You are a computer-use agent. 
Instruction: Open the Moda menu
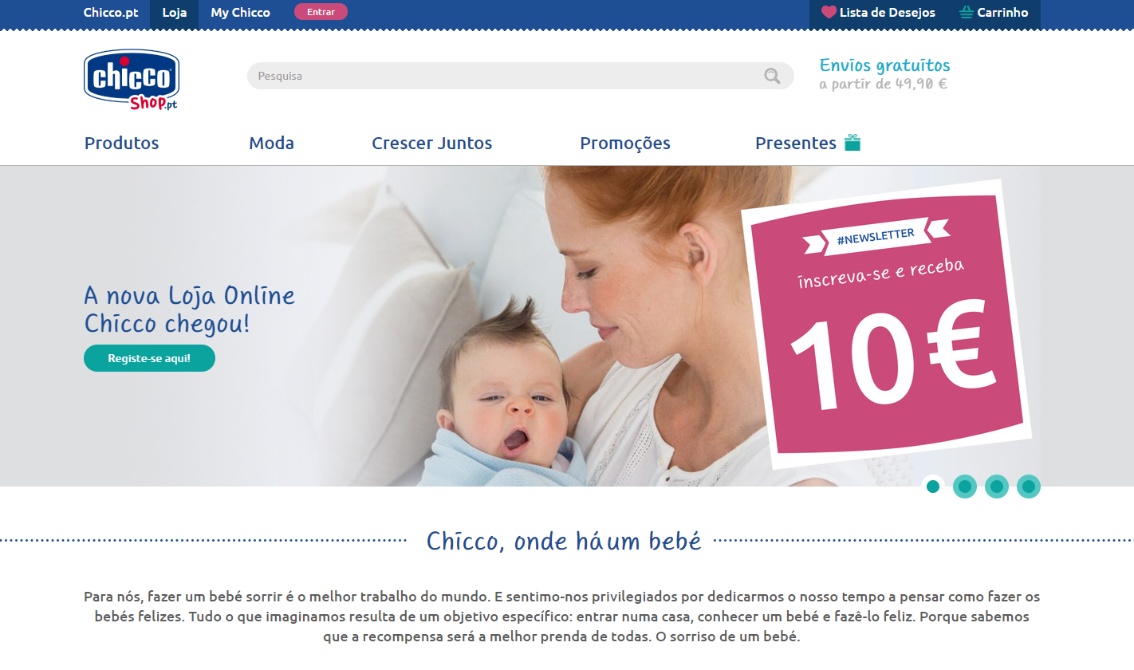pos(272,144)
